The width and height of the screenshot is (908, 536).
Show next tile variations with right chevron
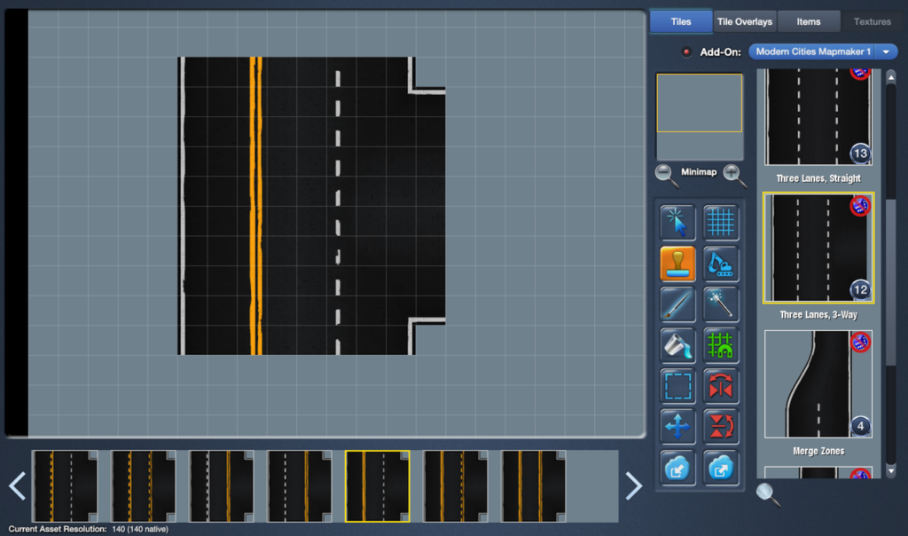[x=633, y=485]
